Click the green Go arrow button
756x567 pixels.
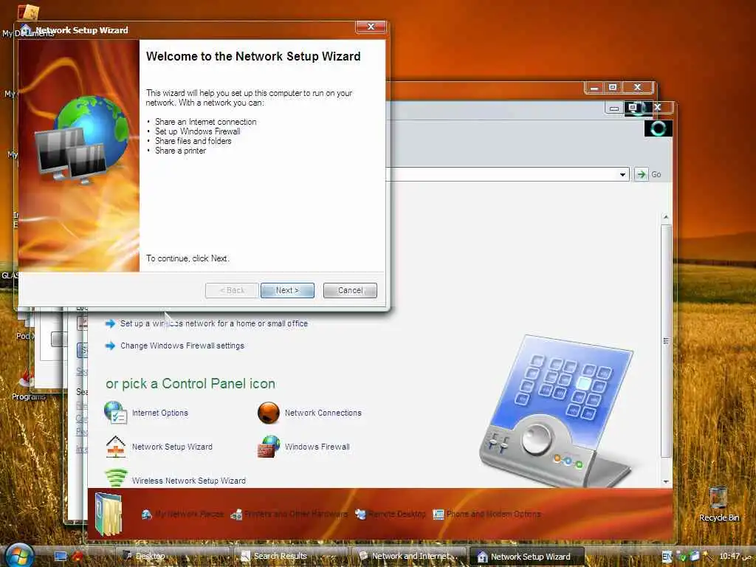(x=642, y=174)
